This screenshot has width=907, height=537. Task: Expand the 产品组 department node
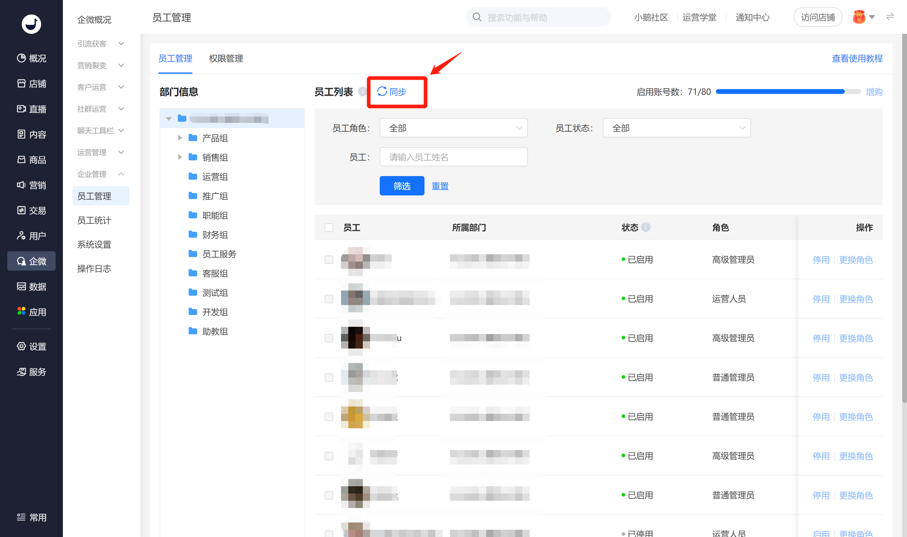pyautogui.click(x=180, y=138)
